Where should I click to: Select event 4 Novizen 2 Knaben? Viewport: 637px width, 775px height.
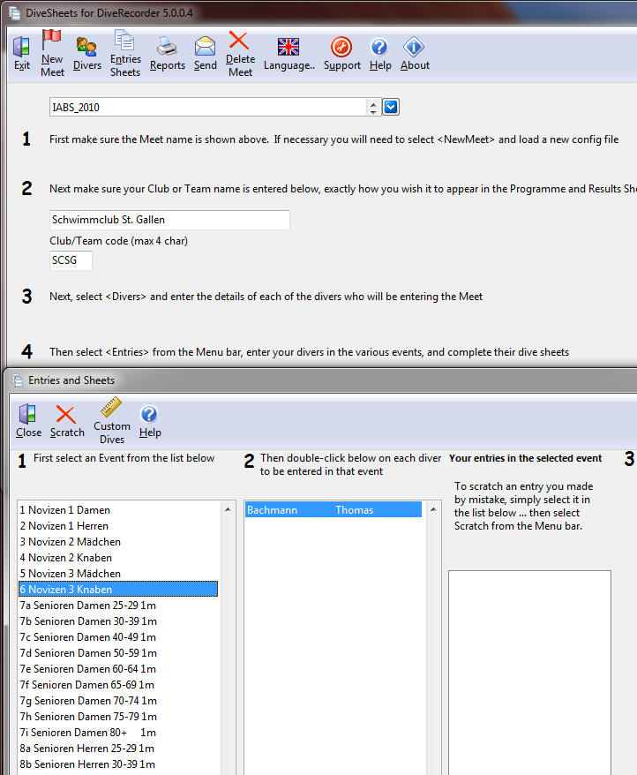pyautogui.click(x=118, y=557)
